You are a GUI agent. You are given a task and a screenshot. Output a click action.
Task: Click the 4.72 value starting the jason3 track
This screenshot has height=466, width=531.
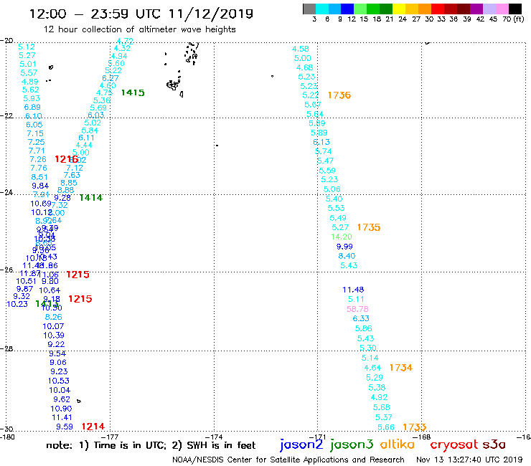coord(125,42)
